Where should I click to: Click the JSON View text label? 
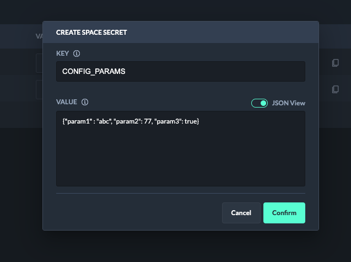click(288, 103)
